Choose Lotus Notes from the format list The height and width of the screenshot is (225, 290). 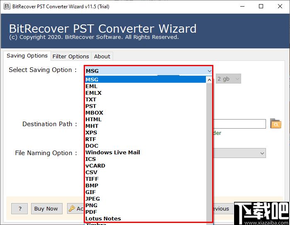(x=145, y=219)
